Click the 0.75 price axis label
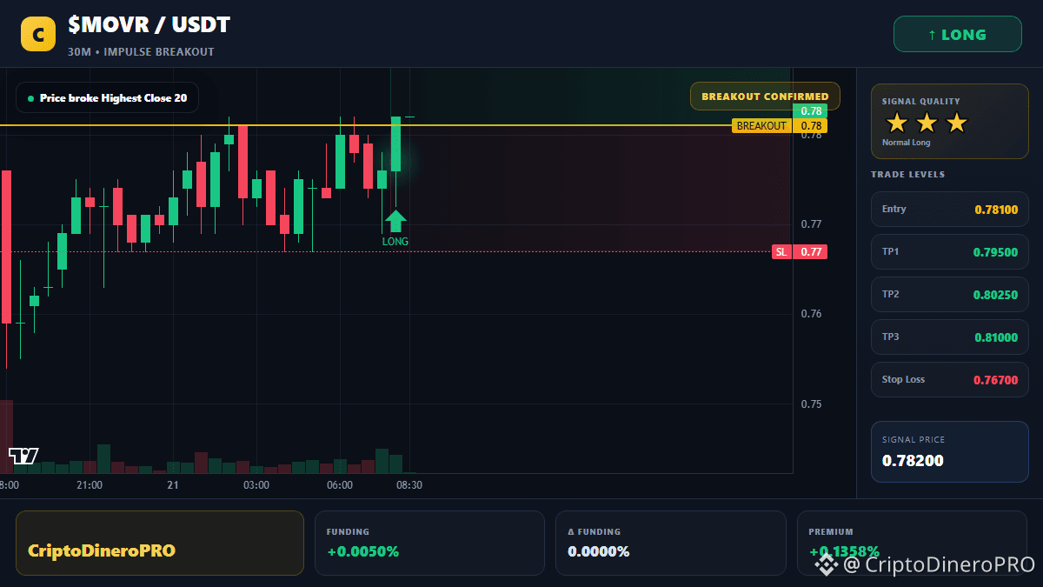The width and height of the screenshot is (1043, 587). click(x=811, y=404)
